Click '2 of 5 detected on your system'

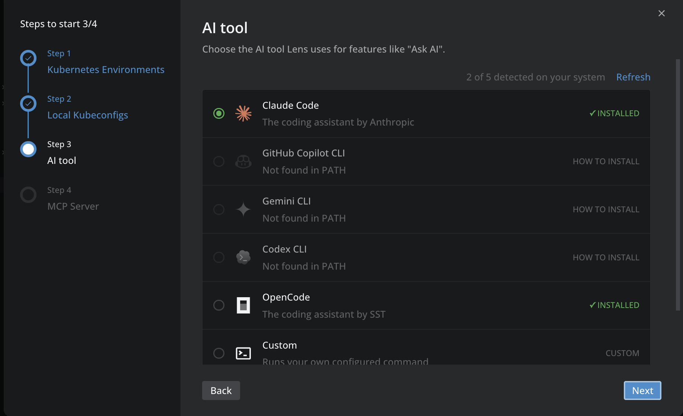point(536,77)
